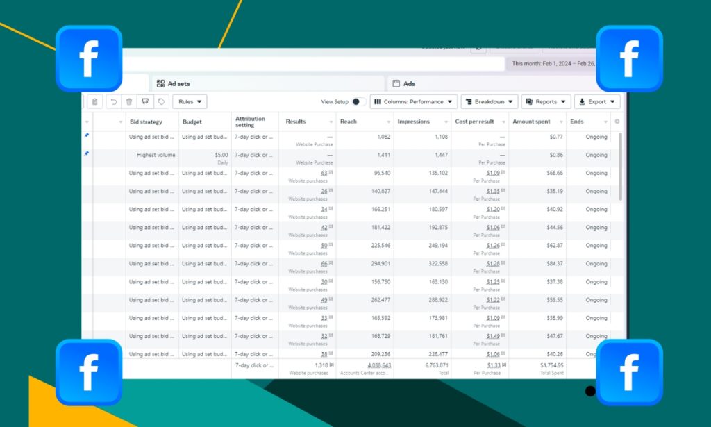Click the pin icon on the Highest volume row

click(87, 153)
